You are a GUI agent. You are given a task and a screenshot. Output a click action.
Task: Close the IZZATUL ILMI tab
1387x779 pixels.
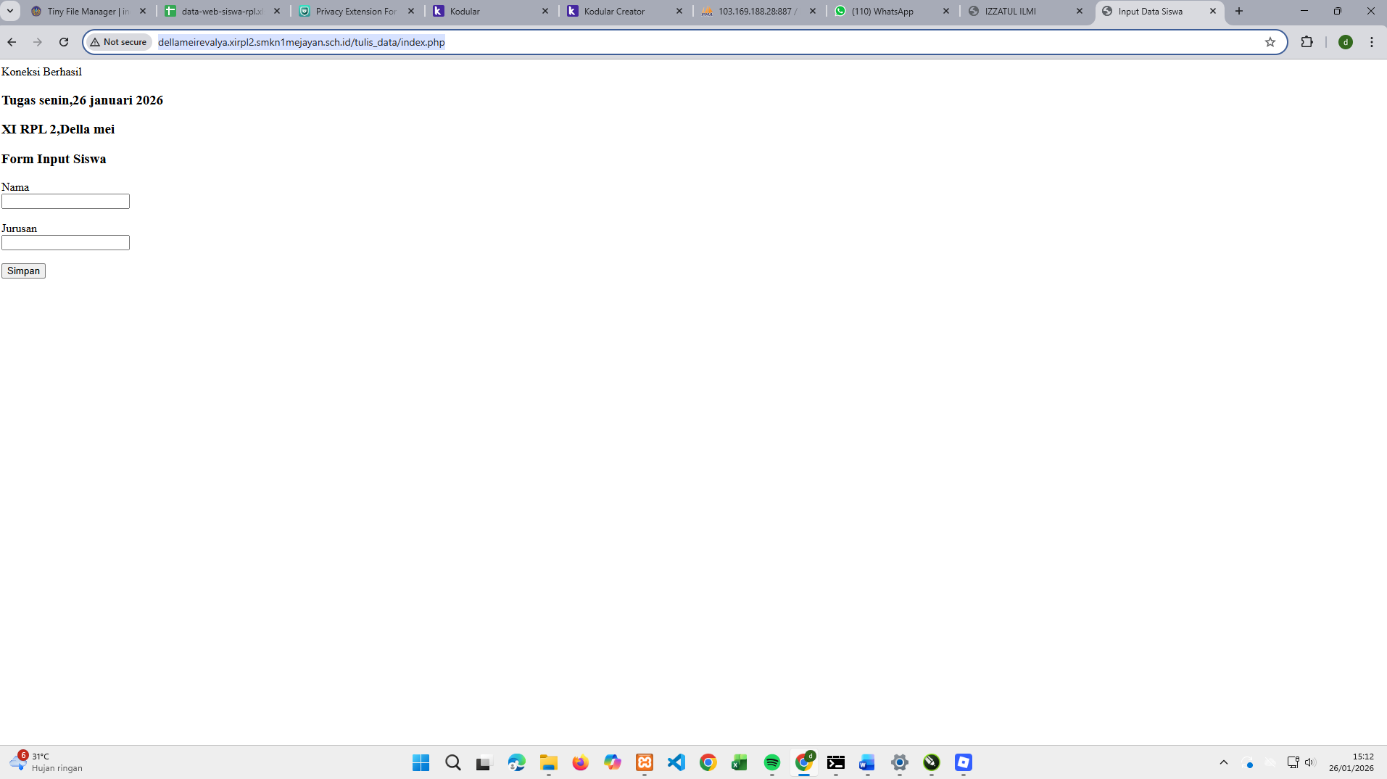pos(1079,11)
